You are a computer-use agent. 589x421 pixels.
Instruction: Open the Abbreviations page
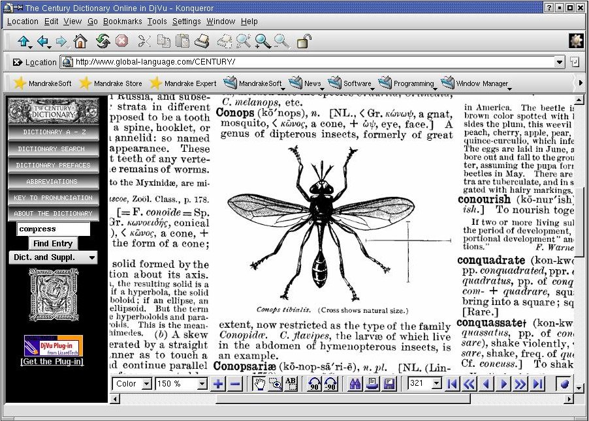coord(54,181)
